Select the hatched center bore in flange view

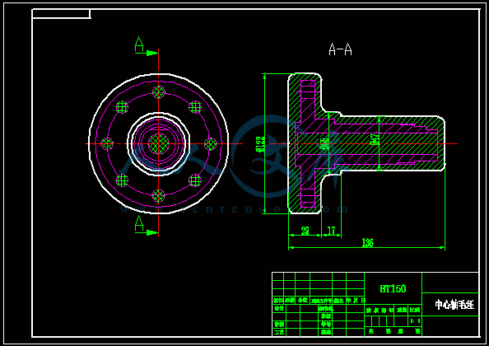click(x=158, y=144)
